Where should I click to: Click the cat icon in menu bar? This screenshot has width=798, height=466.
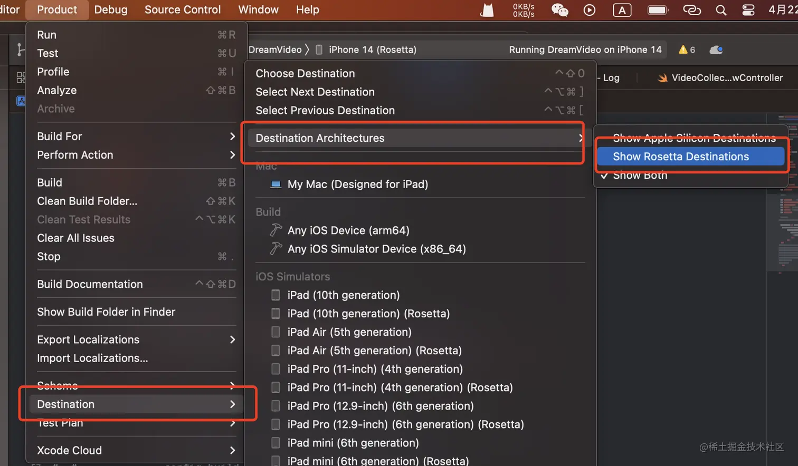pyautogui.click(x=487, y=10)
